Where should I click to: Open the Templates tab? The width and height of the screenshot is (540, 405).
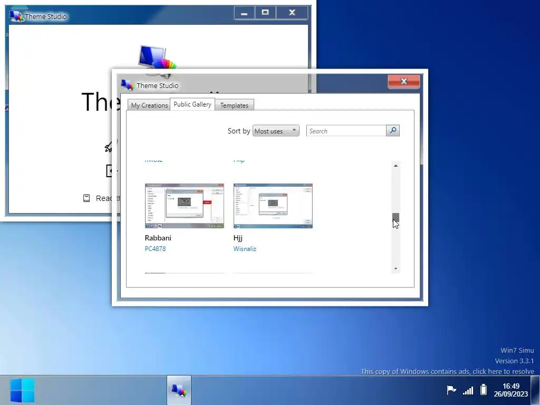234,105
